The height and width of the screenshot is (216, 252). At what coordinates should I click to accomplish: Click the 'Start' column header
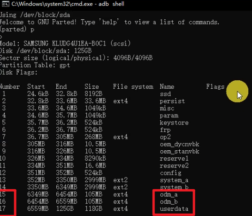[x=36, y=87]
